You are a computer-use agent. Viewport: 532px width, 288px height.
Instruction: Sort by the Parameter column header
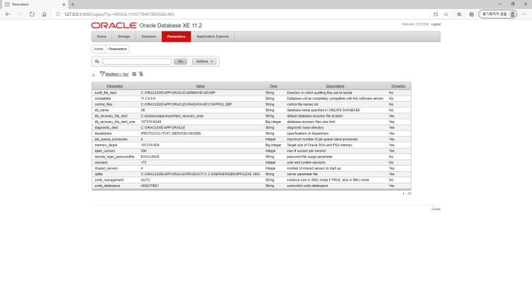tap(115, 86)
